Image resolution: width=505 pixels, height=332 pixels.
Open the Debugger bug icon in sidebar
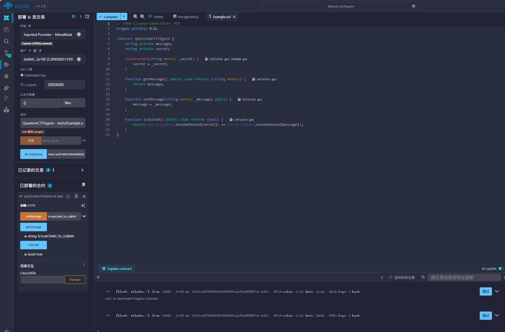(6, 76)
